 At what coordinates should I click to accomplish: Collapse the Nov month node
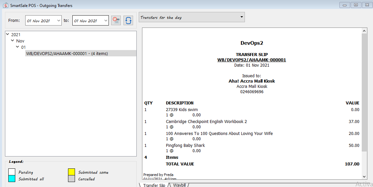point(13,41)
